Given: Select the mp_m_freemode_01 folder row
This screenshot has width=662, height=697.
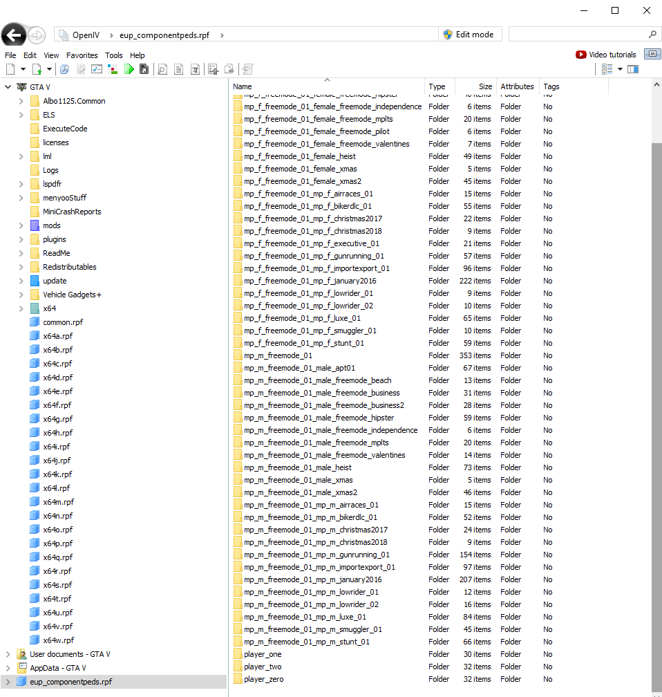Looking at the screenshot, I should coord(420,355).
